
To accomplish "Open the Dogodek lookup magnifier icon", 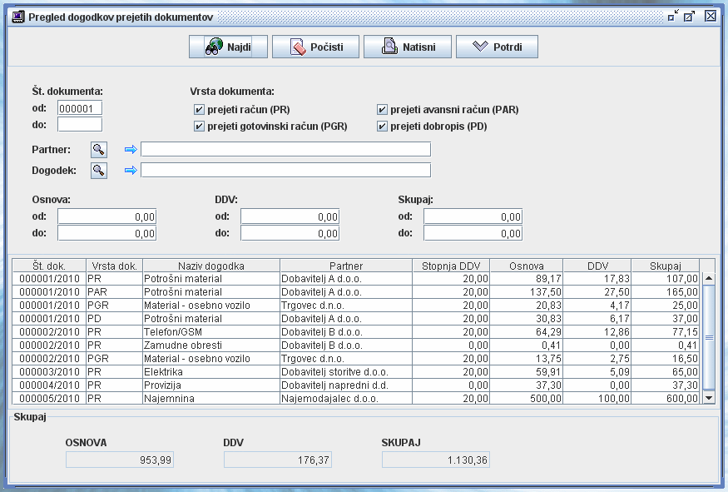I will click(99, 170).
